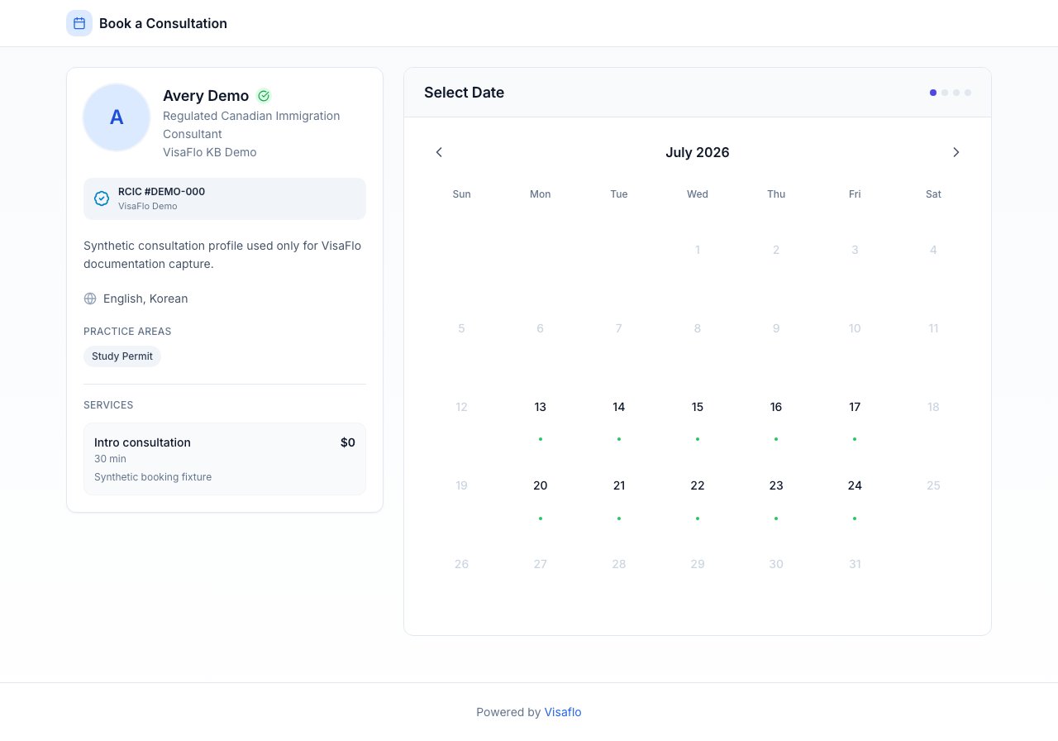Advance to next month with right arrow
The width and height of the screenshot is (1058, 741).
pyautogui.click(x=956, y=152)
